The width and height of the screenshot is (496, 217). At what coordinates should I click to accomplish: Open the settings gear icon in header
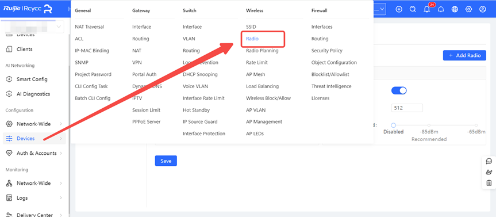click(x=469, y=9)
